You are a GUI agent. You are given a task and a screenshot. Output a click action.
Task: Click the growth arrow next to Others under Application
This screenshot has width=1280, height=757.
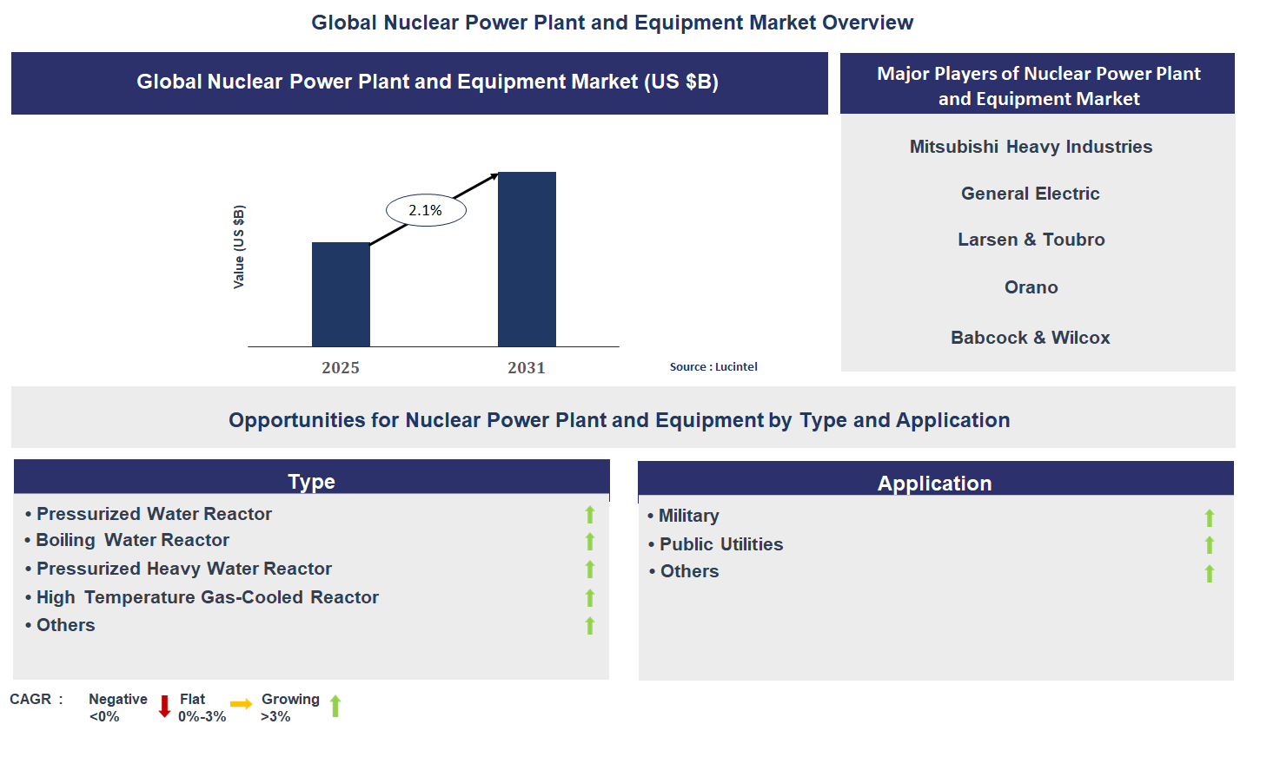[1210, 572]
